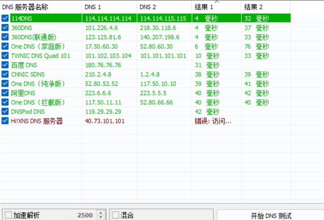The width and height of the screenshot is (324, 220).
Task: Toggle the 百度 DNS checkbox
Action: (5, 65)
